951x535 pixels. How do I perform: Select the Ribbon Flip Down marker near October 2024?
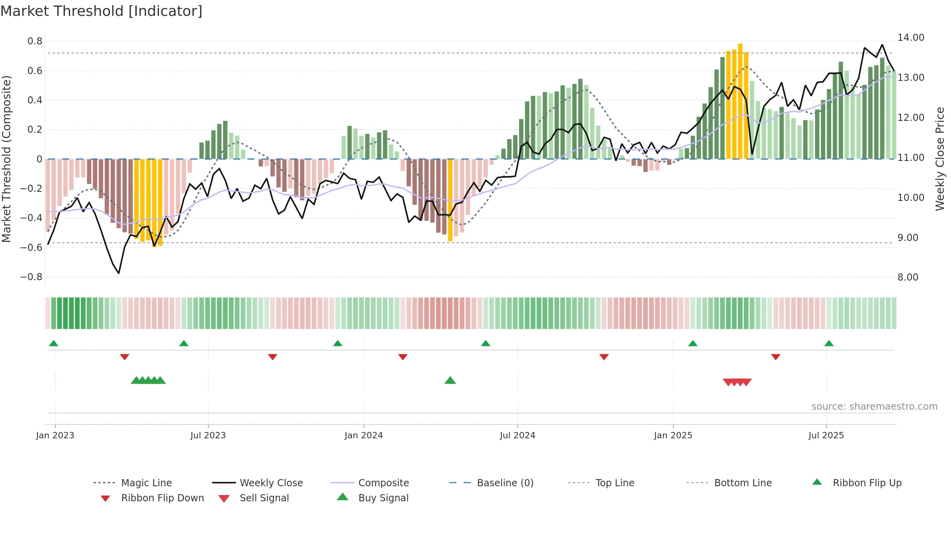[x=604, y=357]
